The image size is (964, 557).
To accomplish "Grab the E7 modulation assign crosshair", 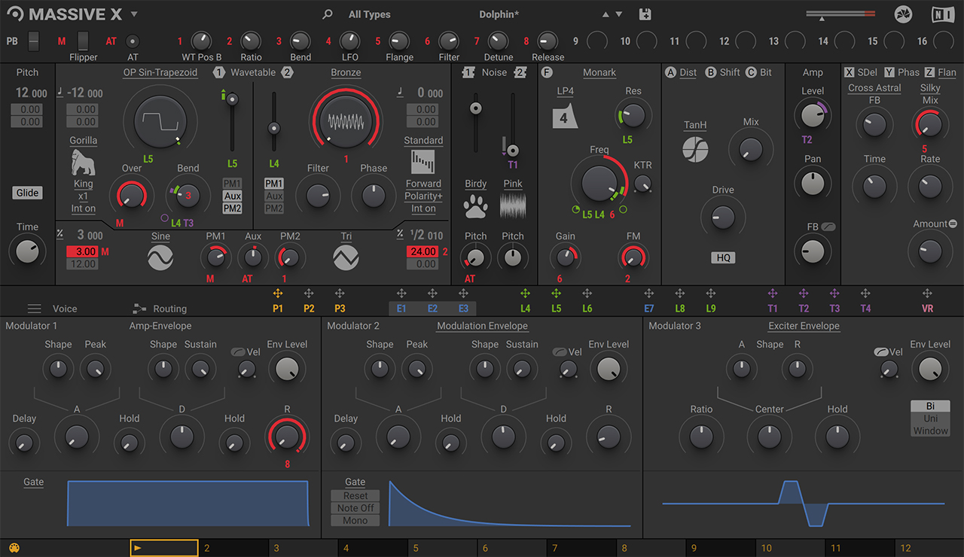I will point(648,294).
